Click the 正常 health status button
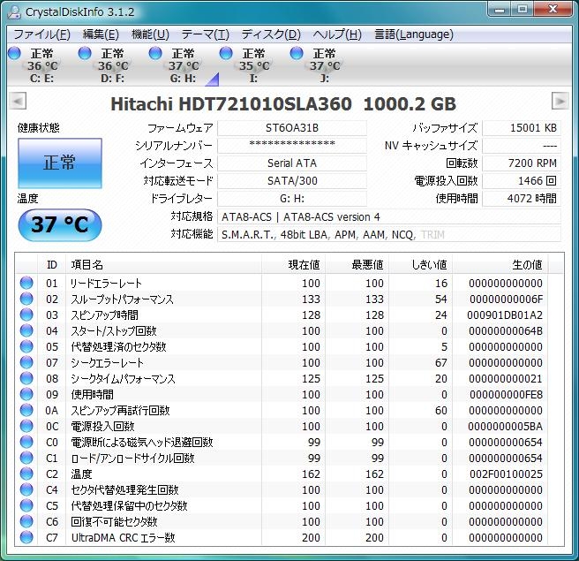 coord(59,163)
